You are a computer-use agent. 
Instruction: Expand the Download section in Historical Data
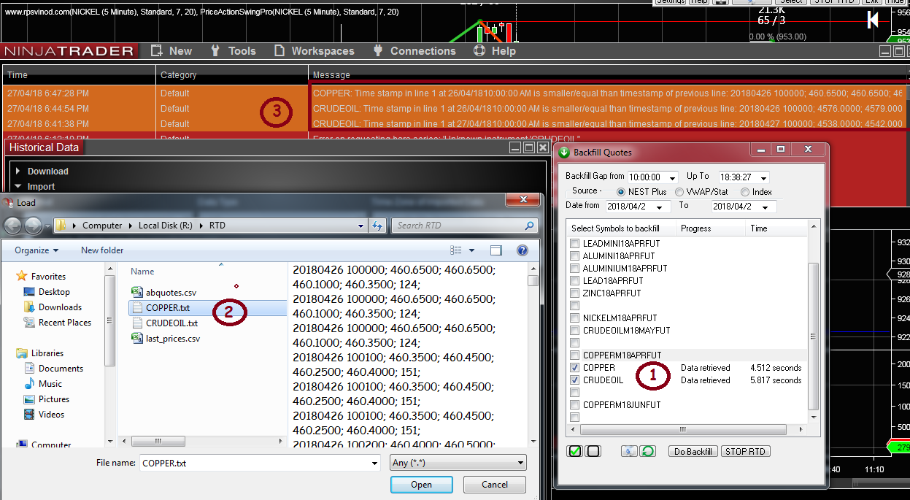tap(42, 172)
